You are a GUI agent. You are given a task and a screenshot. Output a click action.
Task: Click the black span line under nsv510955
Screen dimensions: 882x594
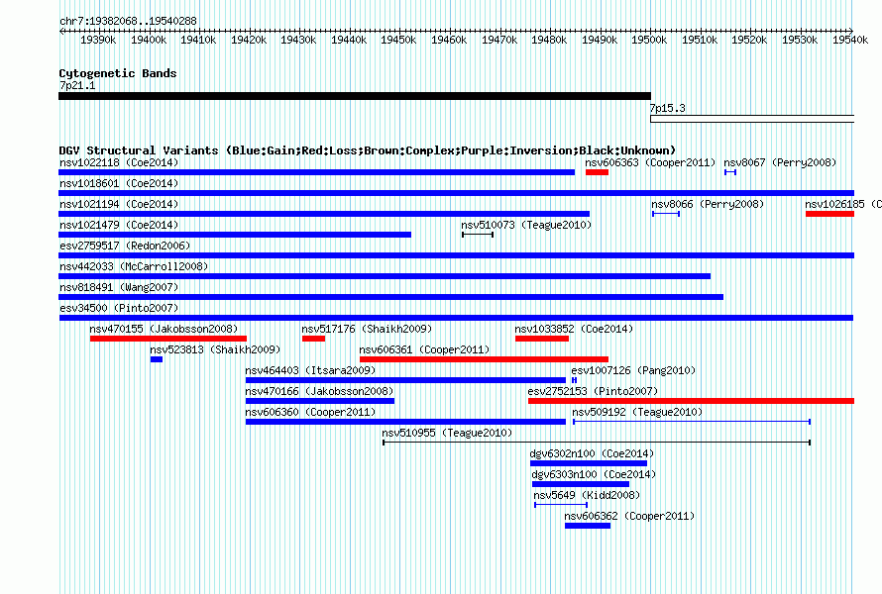[597, 443]
